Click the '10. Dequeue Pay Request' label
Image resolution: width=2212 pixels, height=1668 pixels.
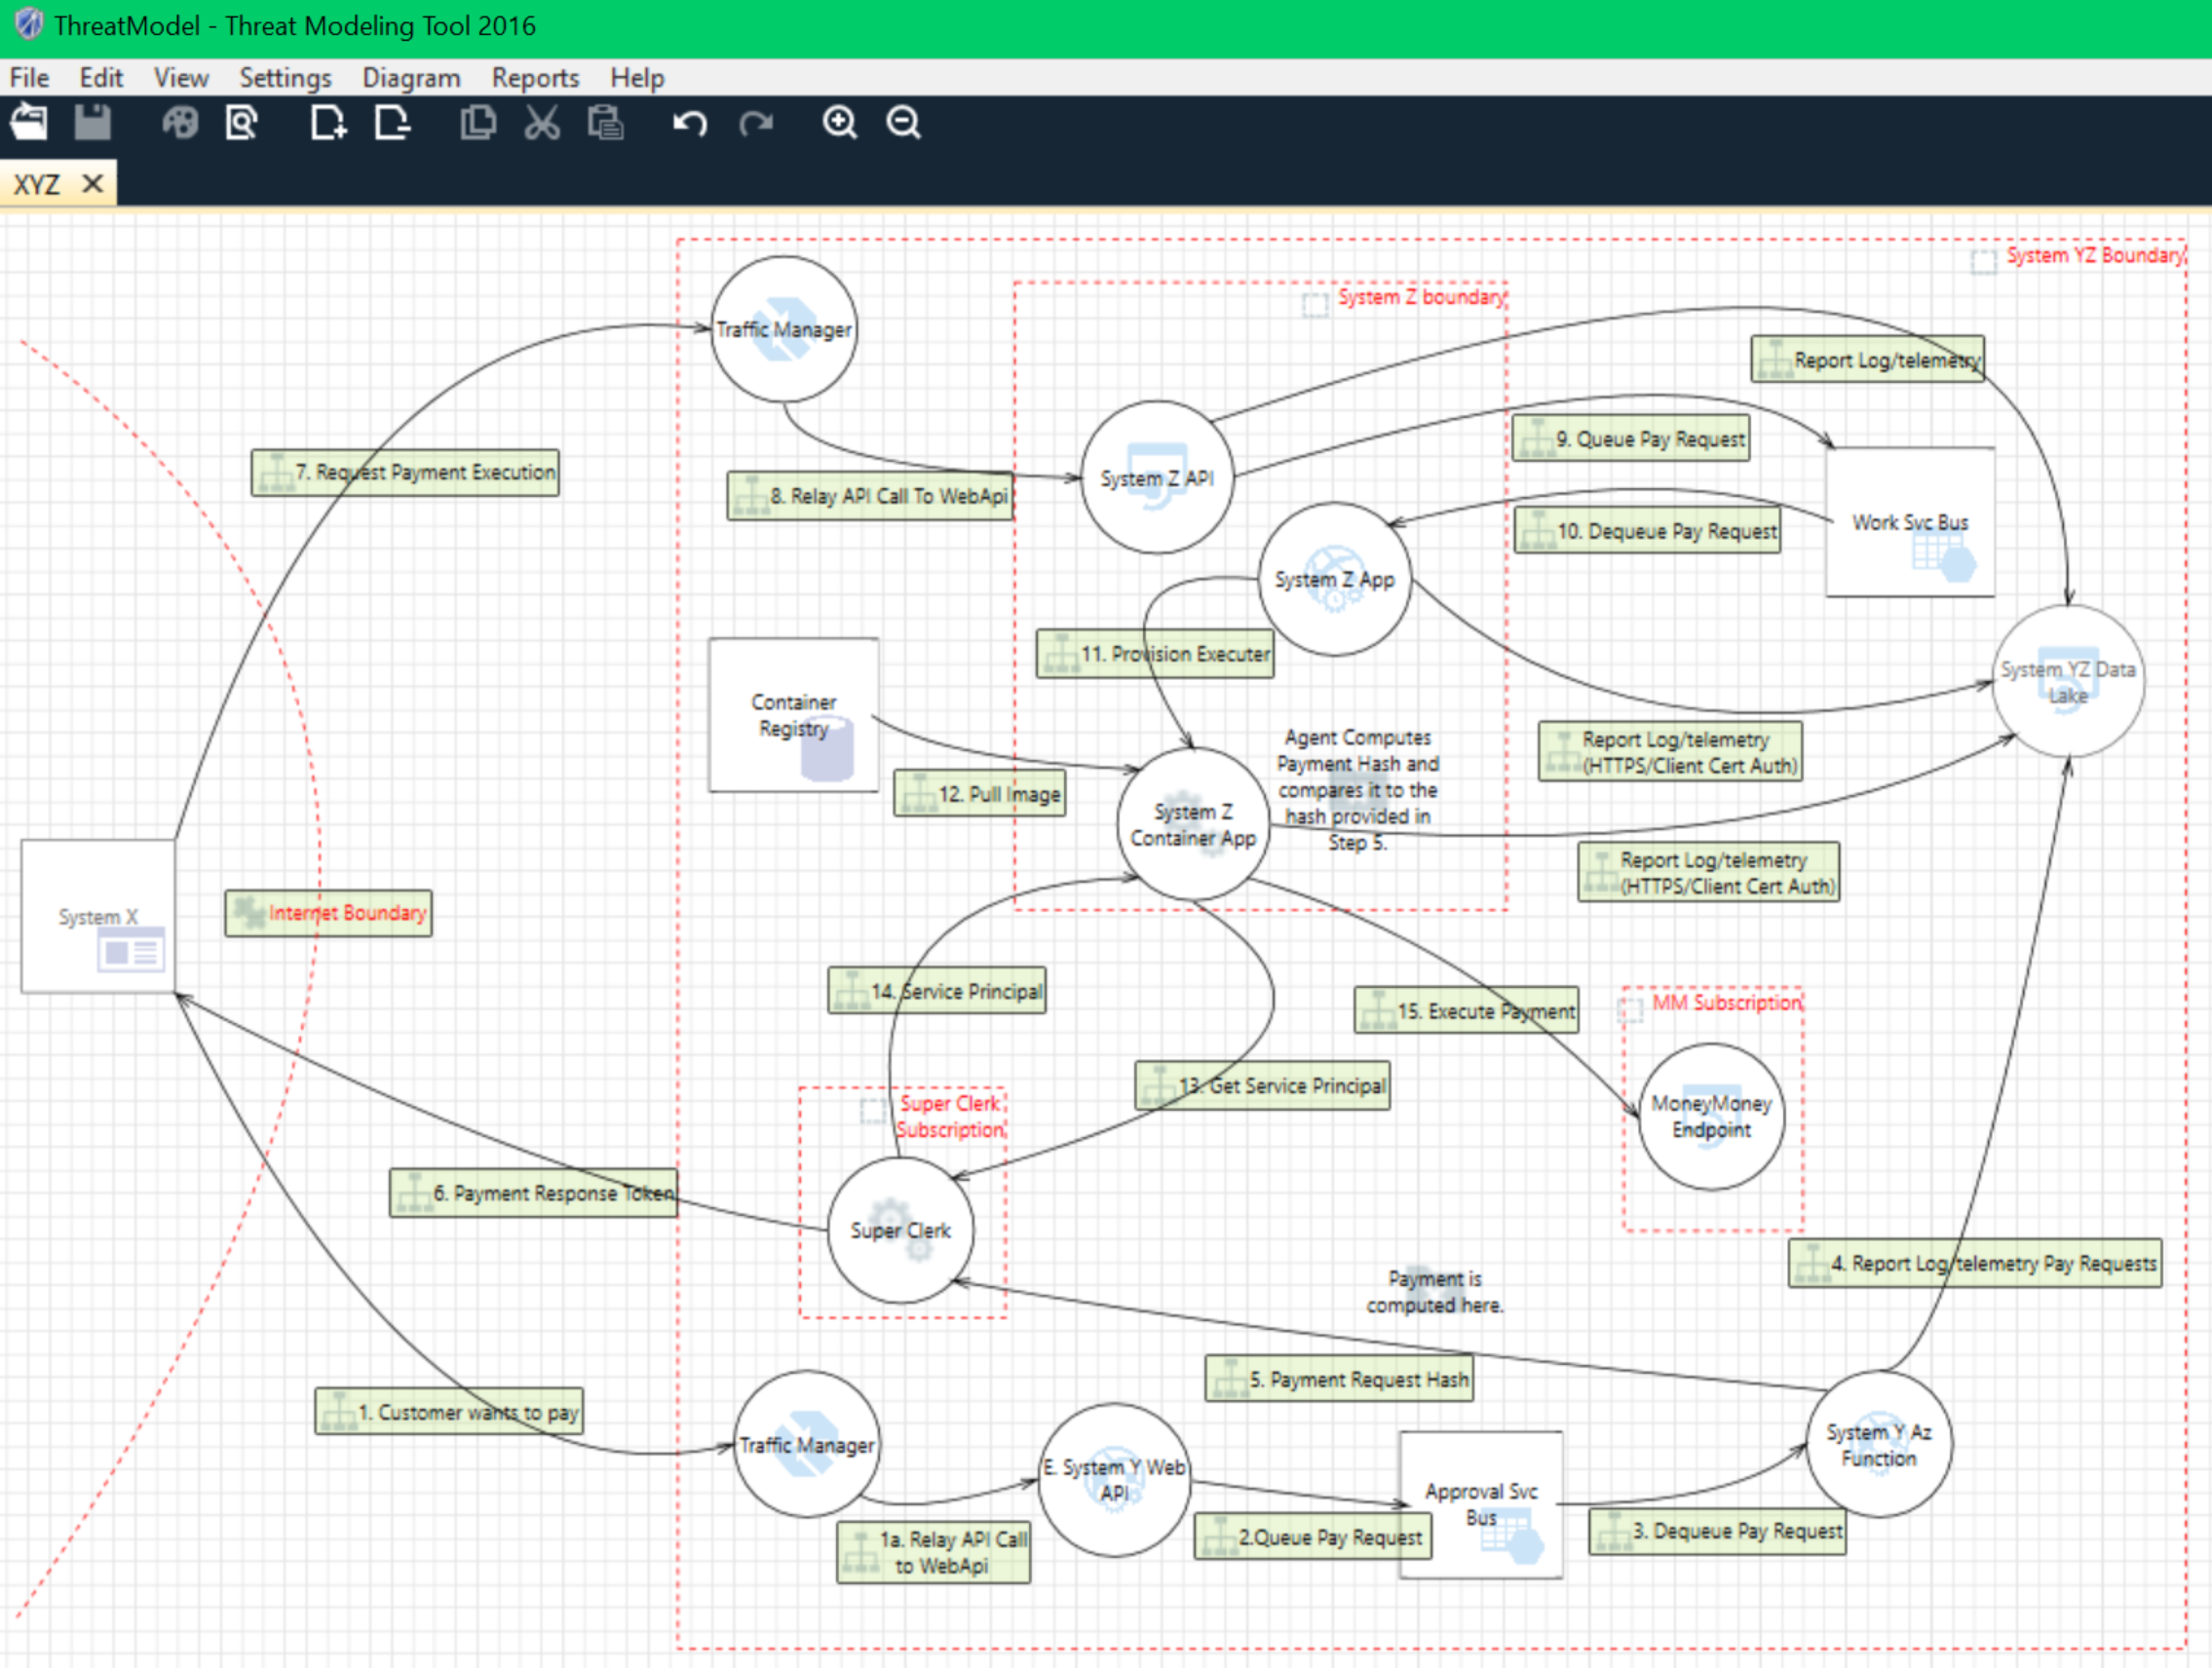[x=1647, y=530]
